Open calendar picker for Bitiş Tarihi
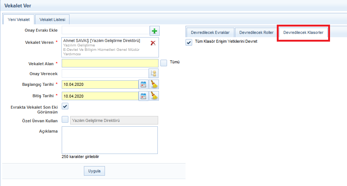 143,96
